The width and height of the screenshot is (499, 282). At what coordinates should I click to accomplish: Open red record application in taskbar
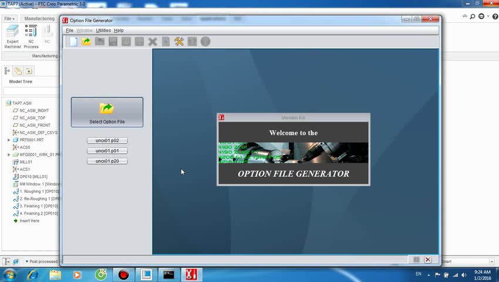click(x=123, y=275)
